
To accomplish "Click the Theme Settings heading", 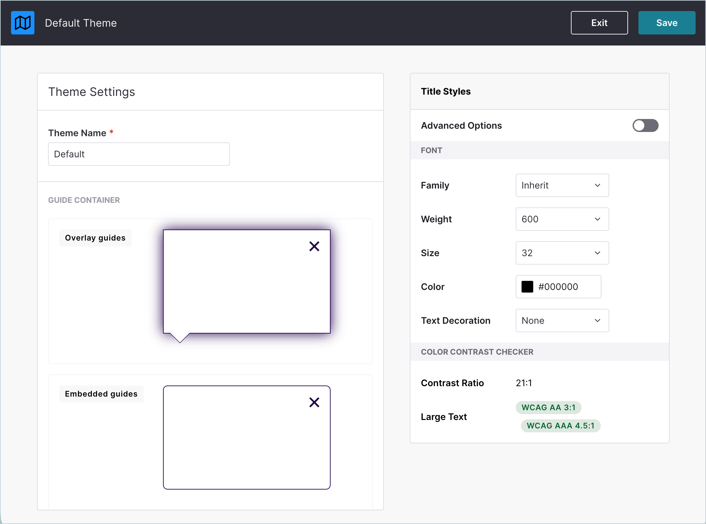I will point(92,92).
